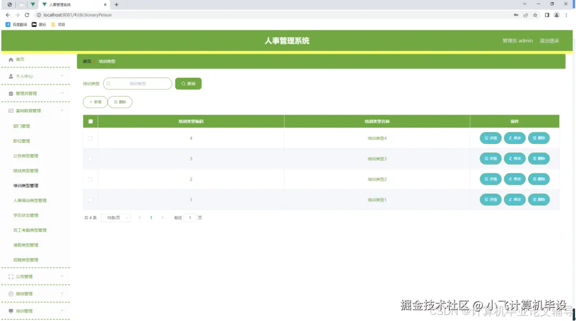Click the browser back arrow

[8, 15]
